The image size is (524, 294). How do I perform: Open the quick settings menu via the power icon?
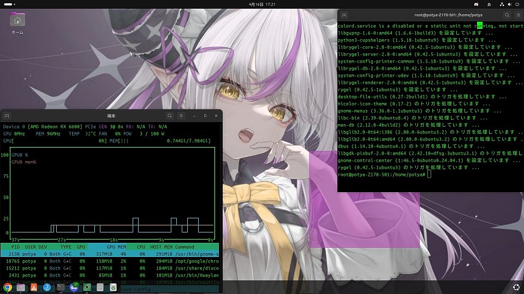[x=517, y=4]
